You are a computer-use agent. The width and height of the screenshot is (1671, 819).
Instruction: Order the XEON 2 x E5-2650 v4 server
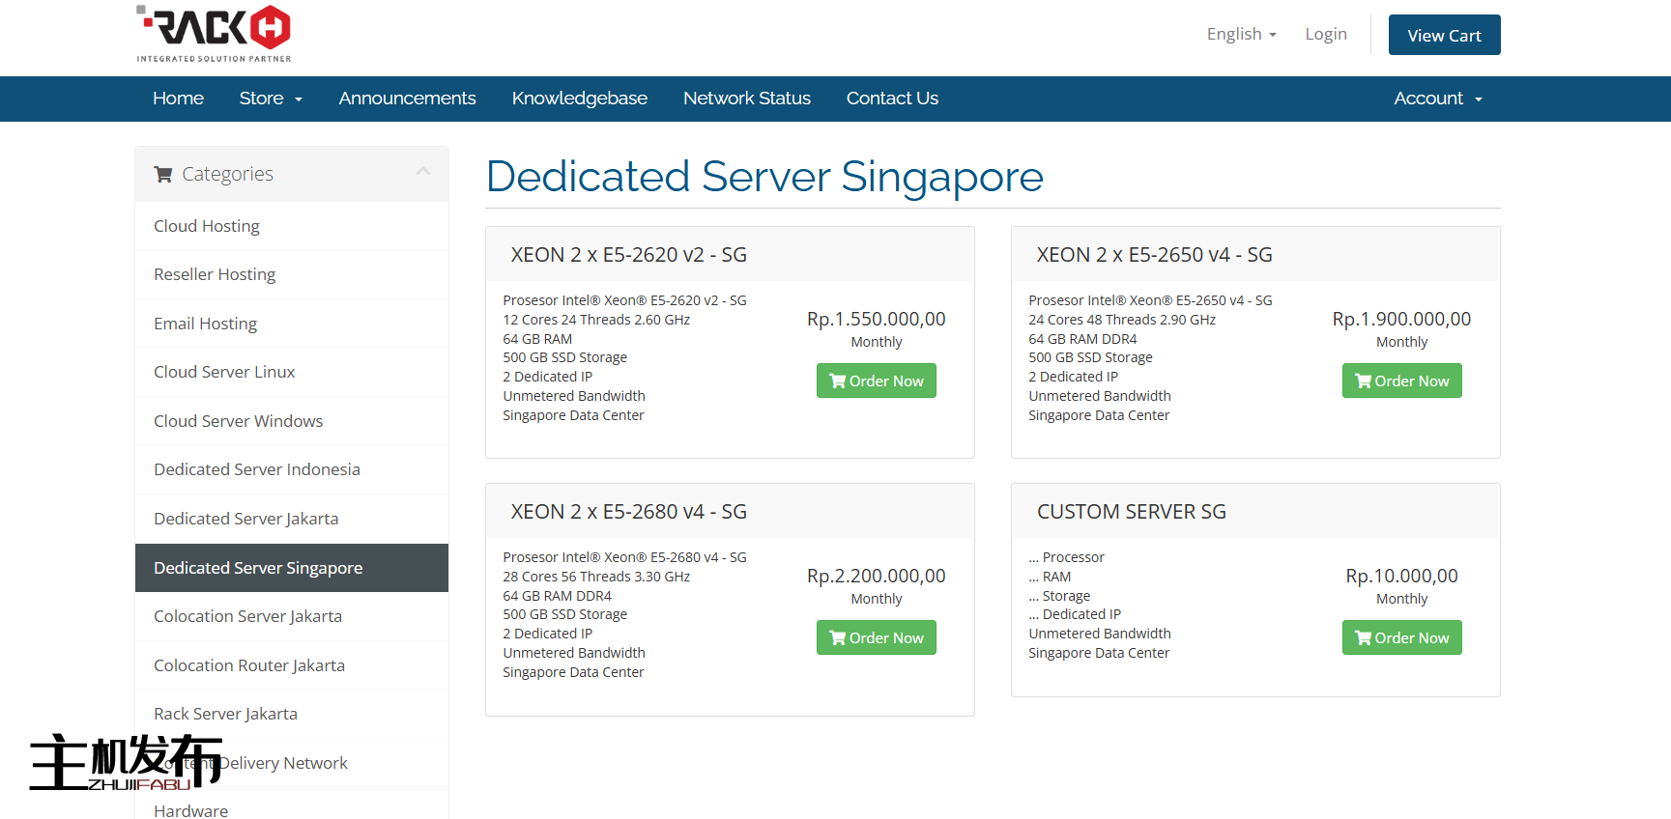pos(1400,381)
